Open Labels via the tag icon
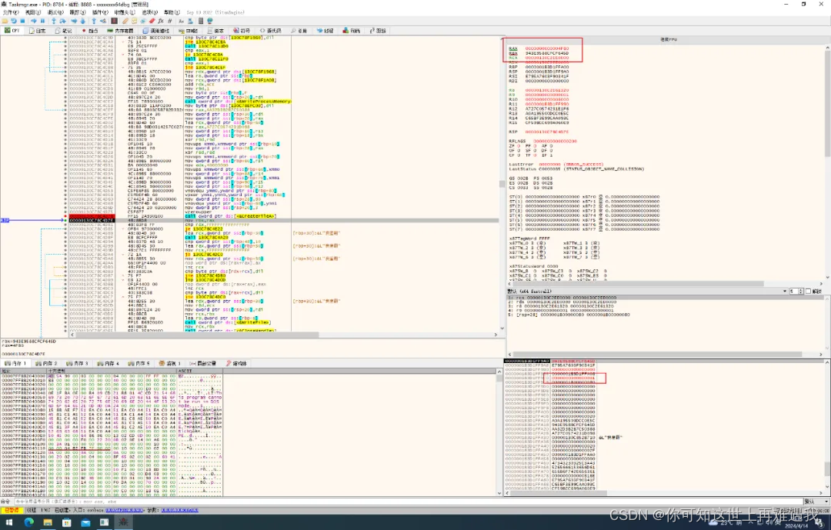 point(143,22)
